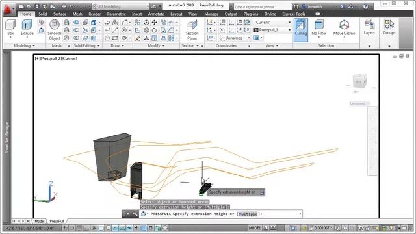Click the command line close X button
The height and width of the screenshot is (234, 416).
(127, 214)
